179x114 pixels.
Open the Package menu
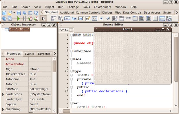click(73, 7)
